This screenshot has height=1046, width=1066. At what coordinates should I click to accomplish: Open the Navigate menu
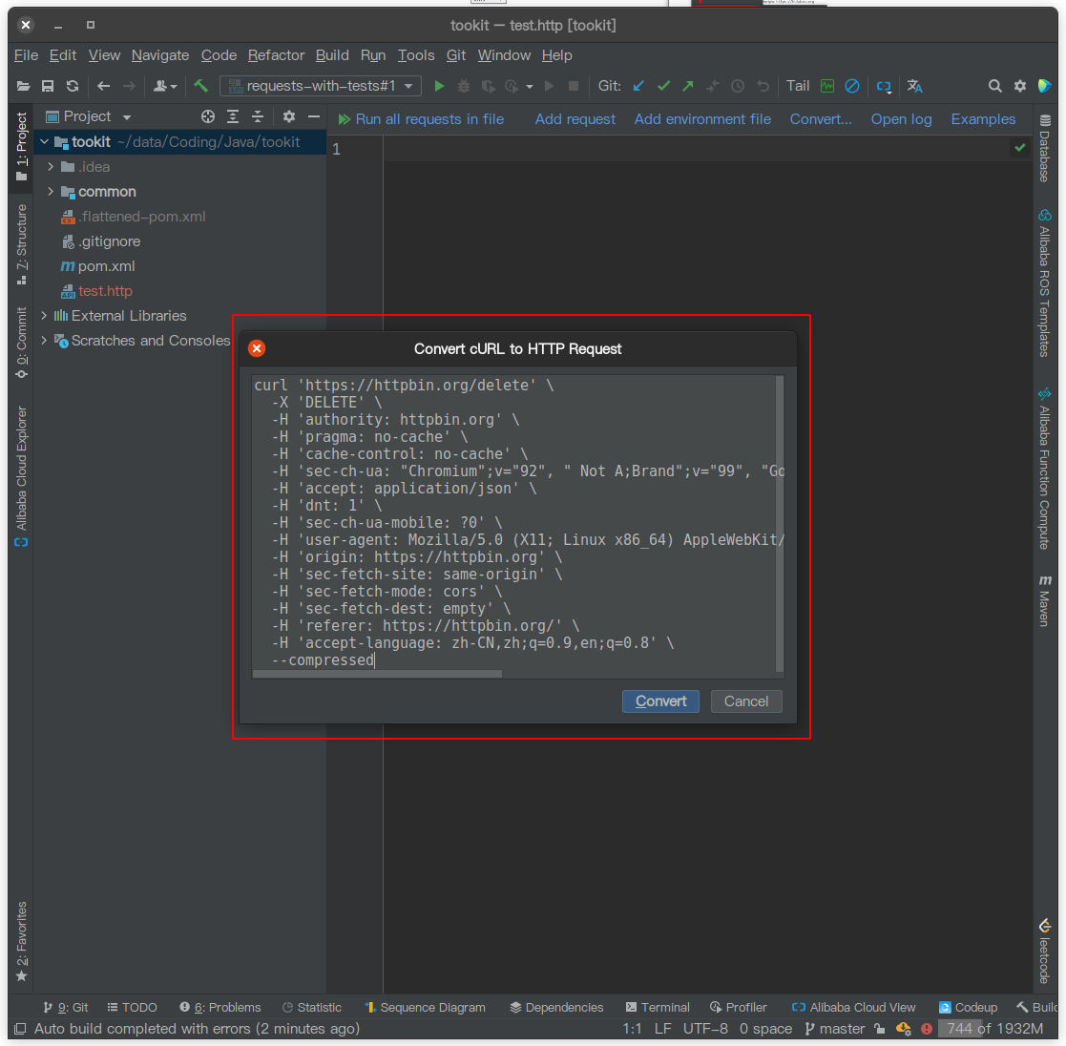pos(160,55)
